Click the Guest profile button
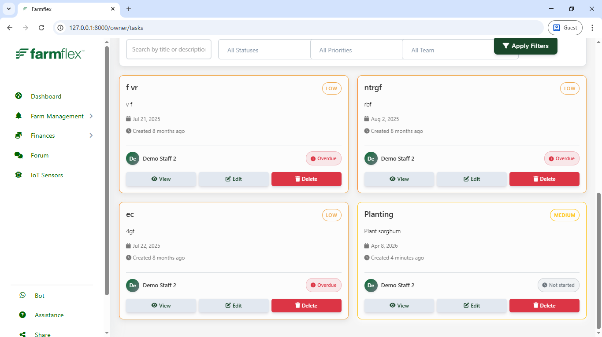602x337 pixels. (565, 28)
